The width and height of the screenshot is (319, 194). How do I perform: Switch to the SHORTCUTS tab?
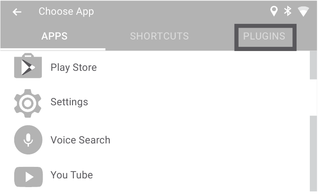pos(159,36)
